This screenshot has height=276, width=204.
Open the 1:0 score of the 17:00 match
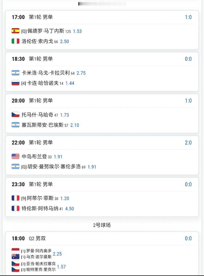(188, 17)
